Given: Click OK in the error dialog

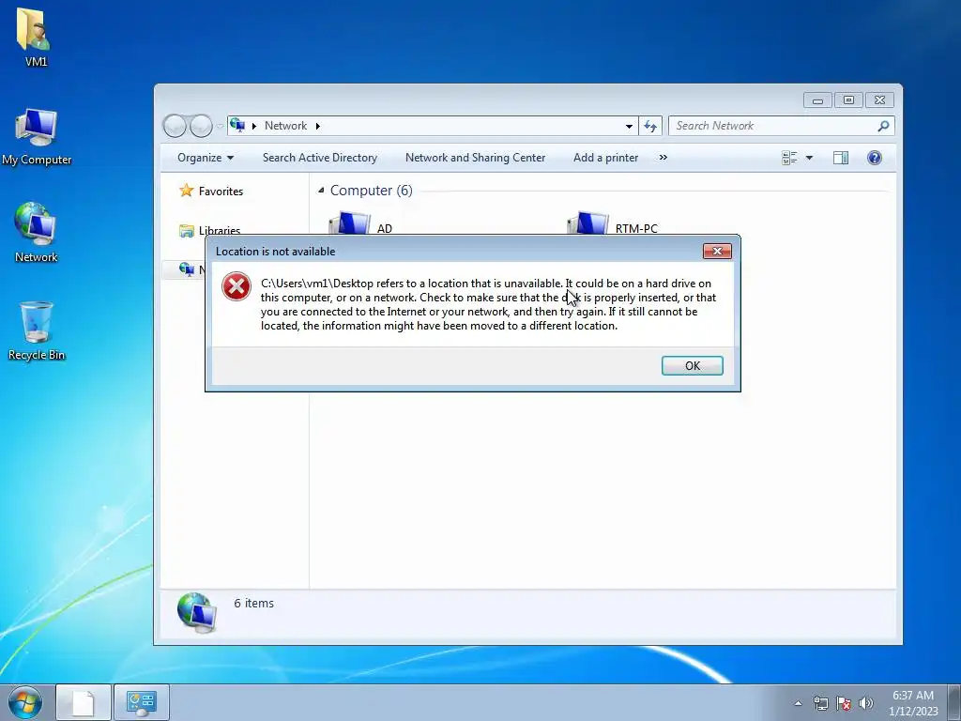Looking at the screenshot, I should point(692,365).
